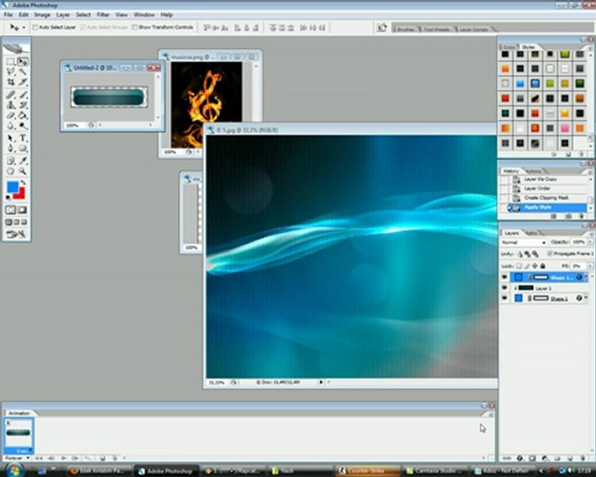The width and height of the screenshot is (596, 477).
Task: Select the Crop tool
Action: pos(11,82)
